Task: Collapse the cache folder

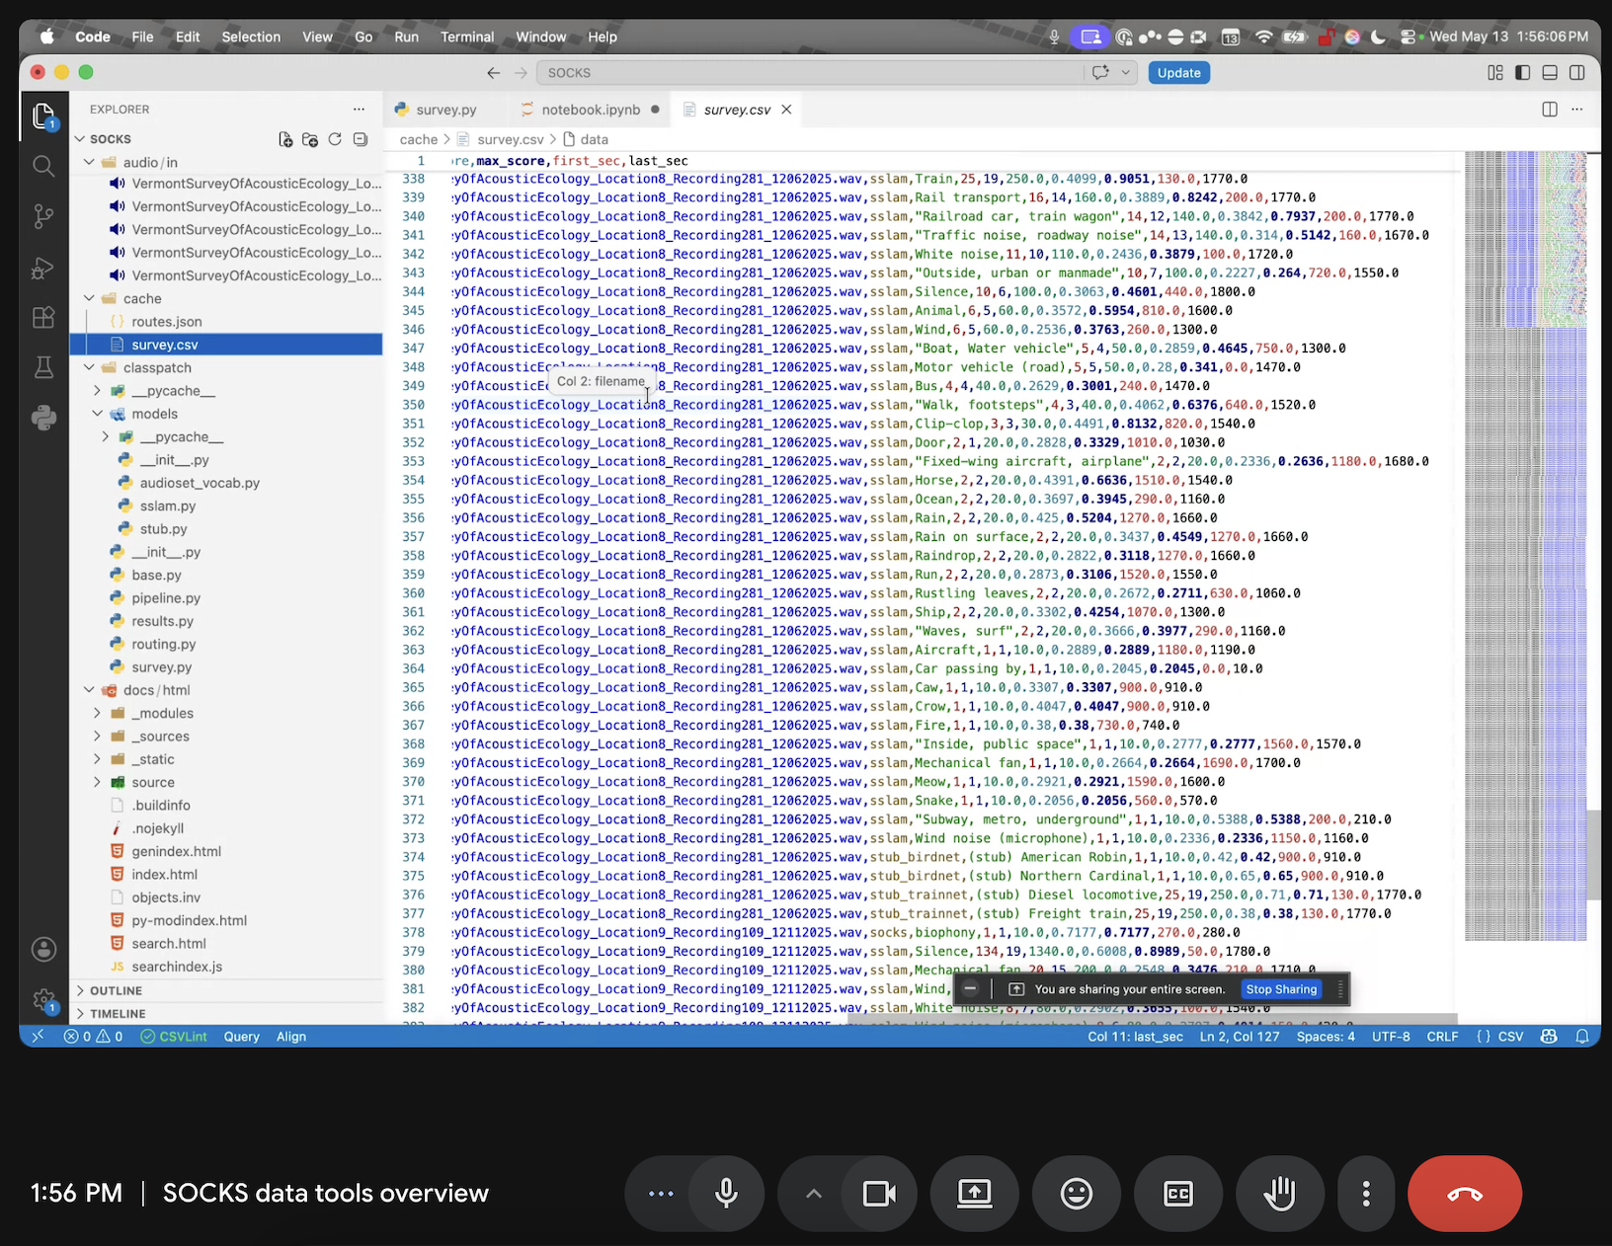Action: click(90, 298)
